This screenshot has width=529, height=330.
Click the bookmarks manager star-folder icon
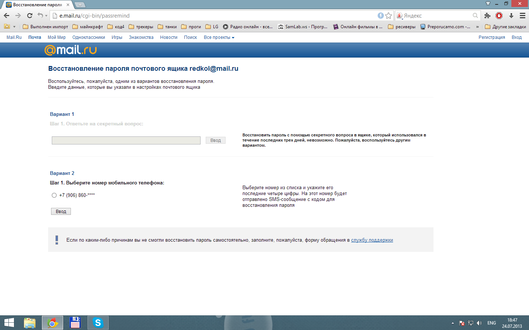pyautogui.click(x=7, y=26)
